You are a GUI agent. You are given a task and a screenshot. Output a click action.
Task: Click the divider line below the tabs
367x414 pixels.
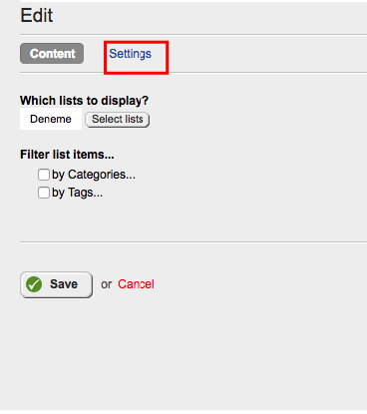click(x=193, y=73)
